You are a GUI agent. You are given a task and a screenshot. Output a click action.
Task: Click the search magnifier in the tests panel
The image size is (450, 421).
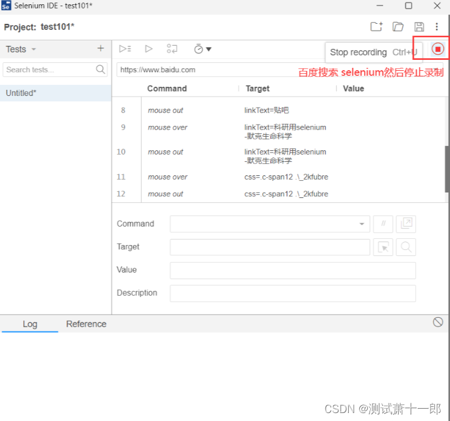click(x=101, y=69)
